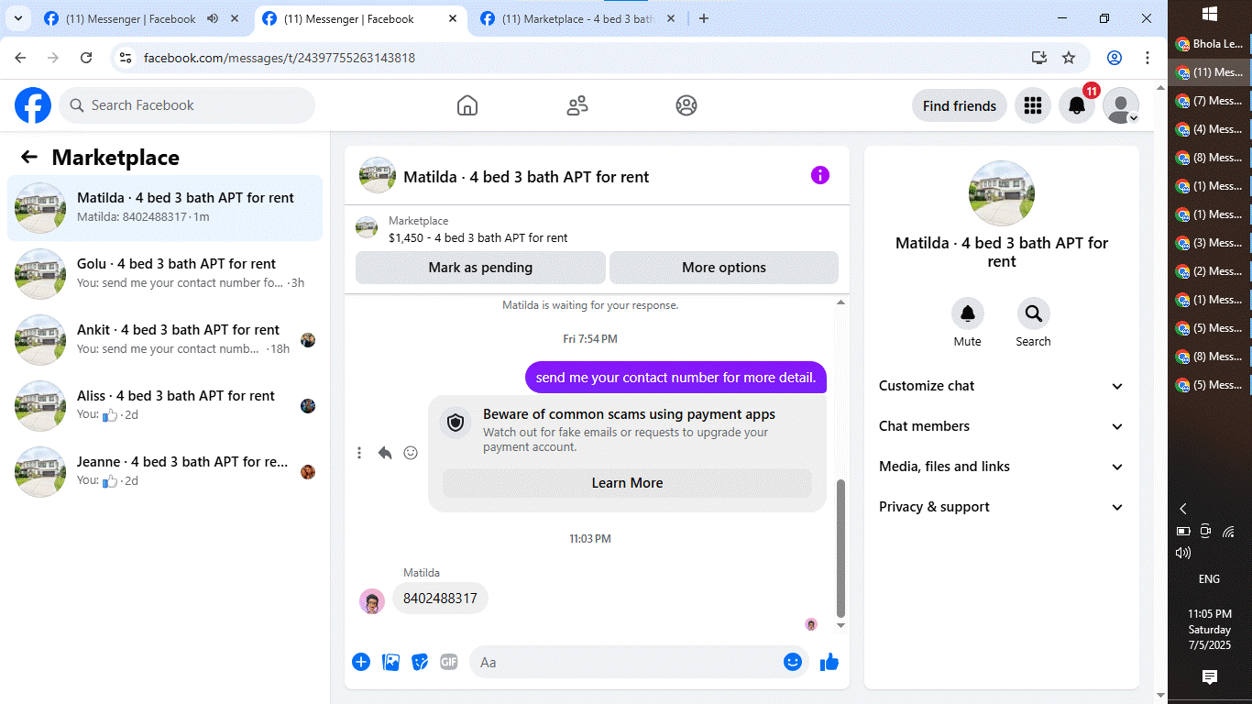Click Mark as pending button
1252x704 pixels.
[480, 268]
